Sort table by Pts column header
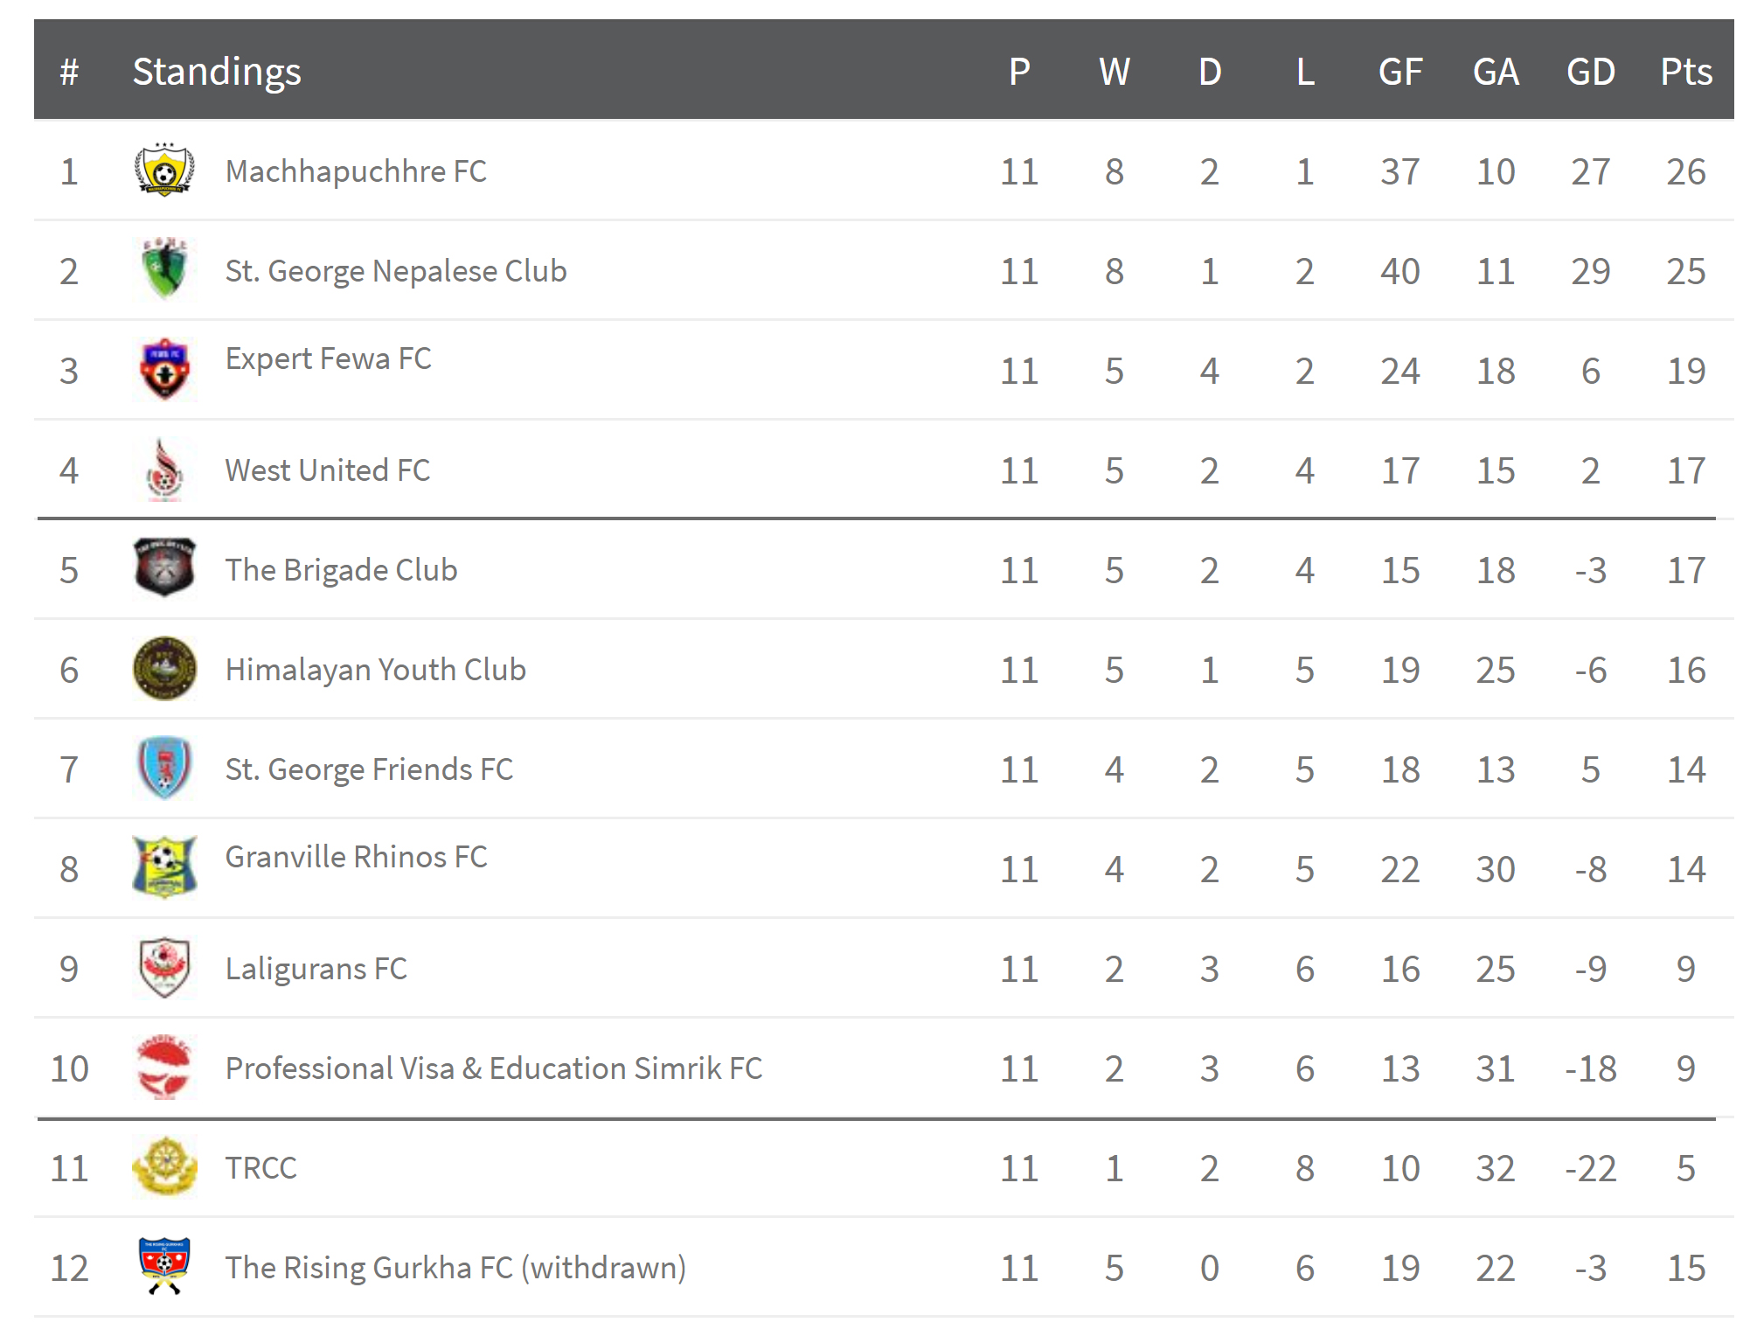This screenshot has width=1757, height=1343. (1686, 72)
